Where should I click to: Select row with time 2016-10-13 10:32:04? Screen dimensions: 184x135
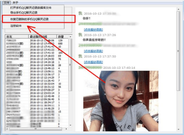(36, 84)
